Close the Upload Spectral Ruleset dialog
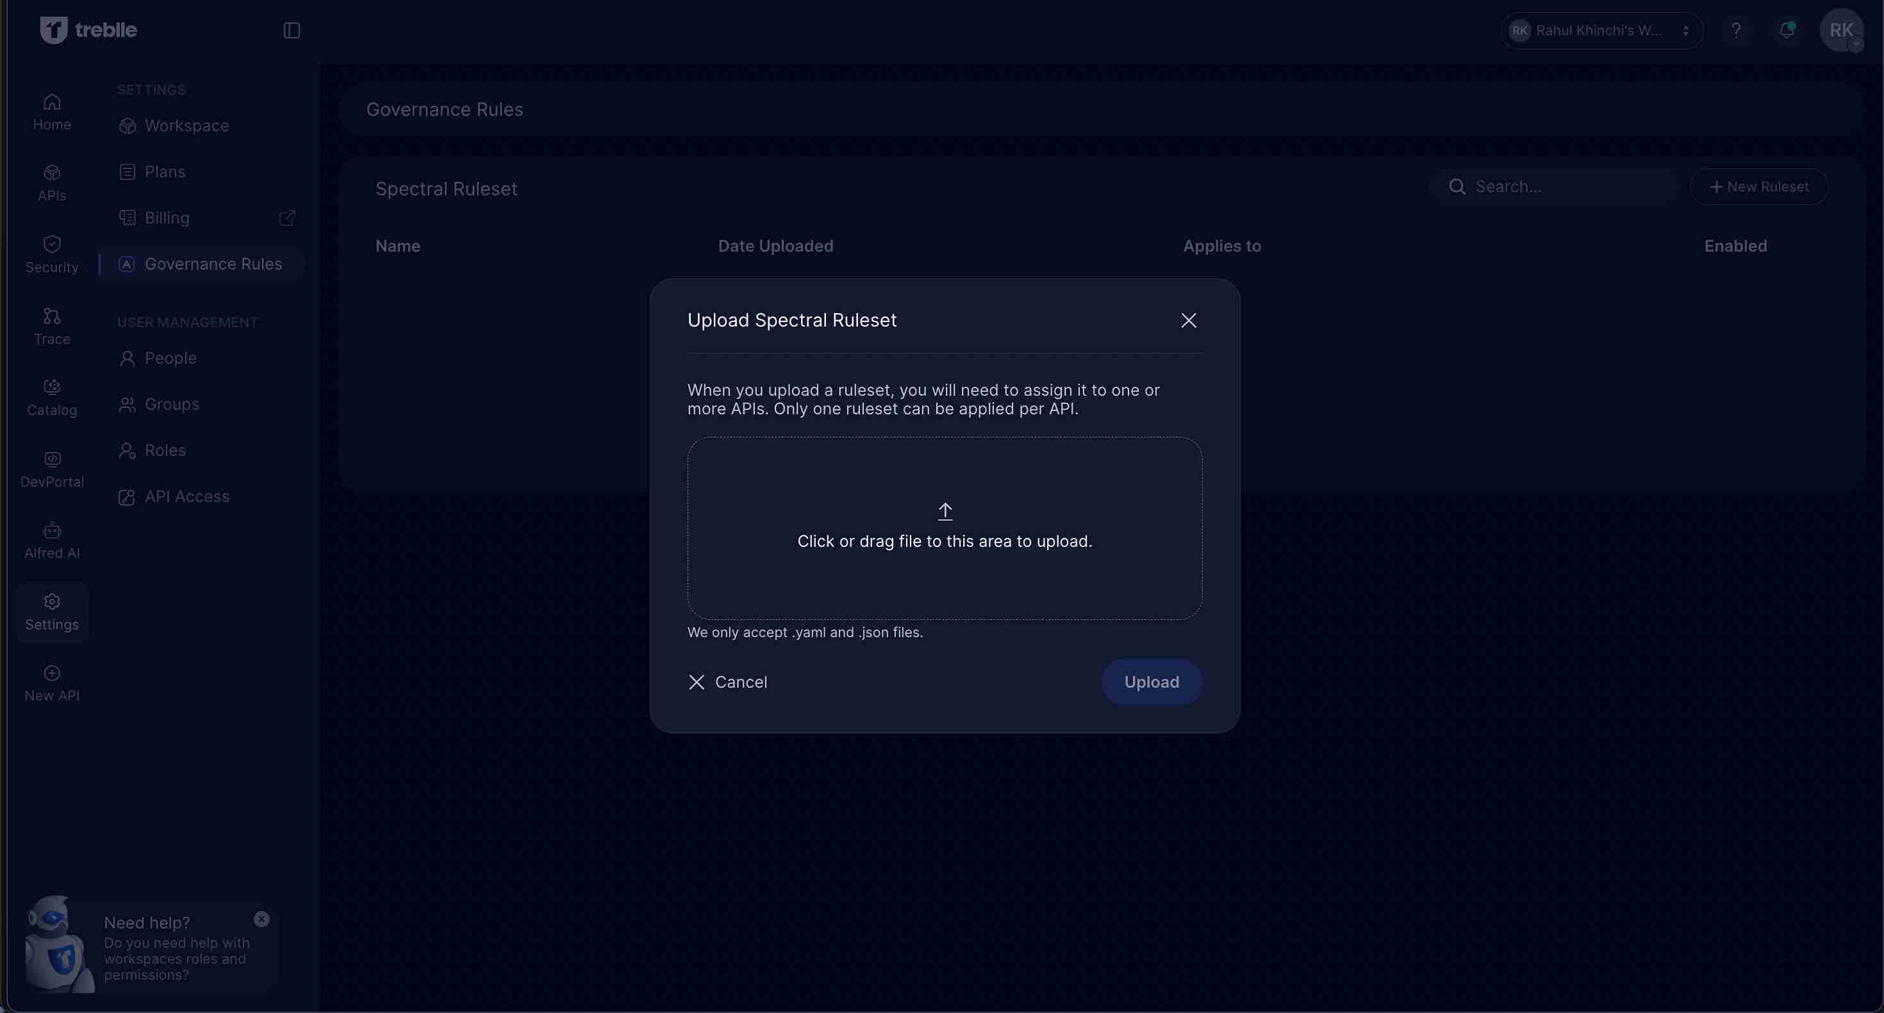The image size is (1884, 1013). 1187,320
